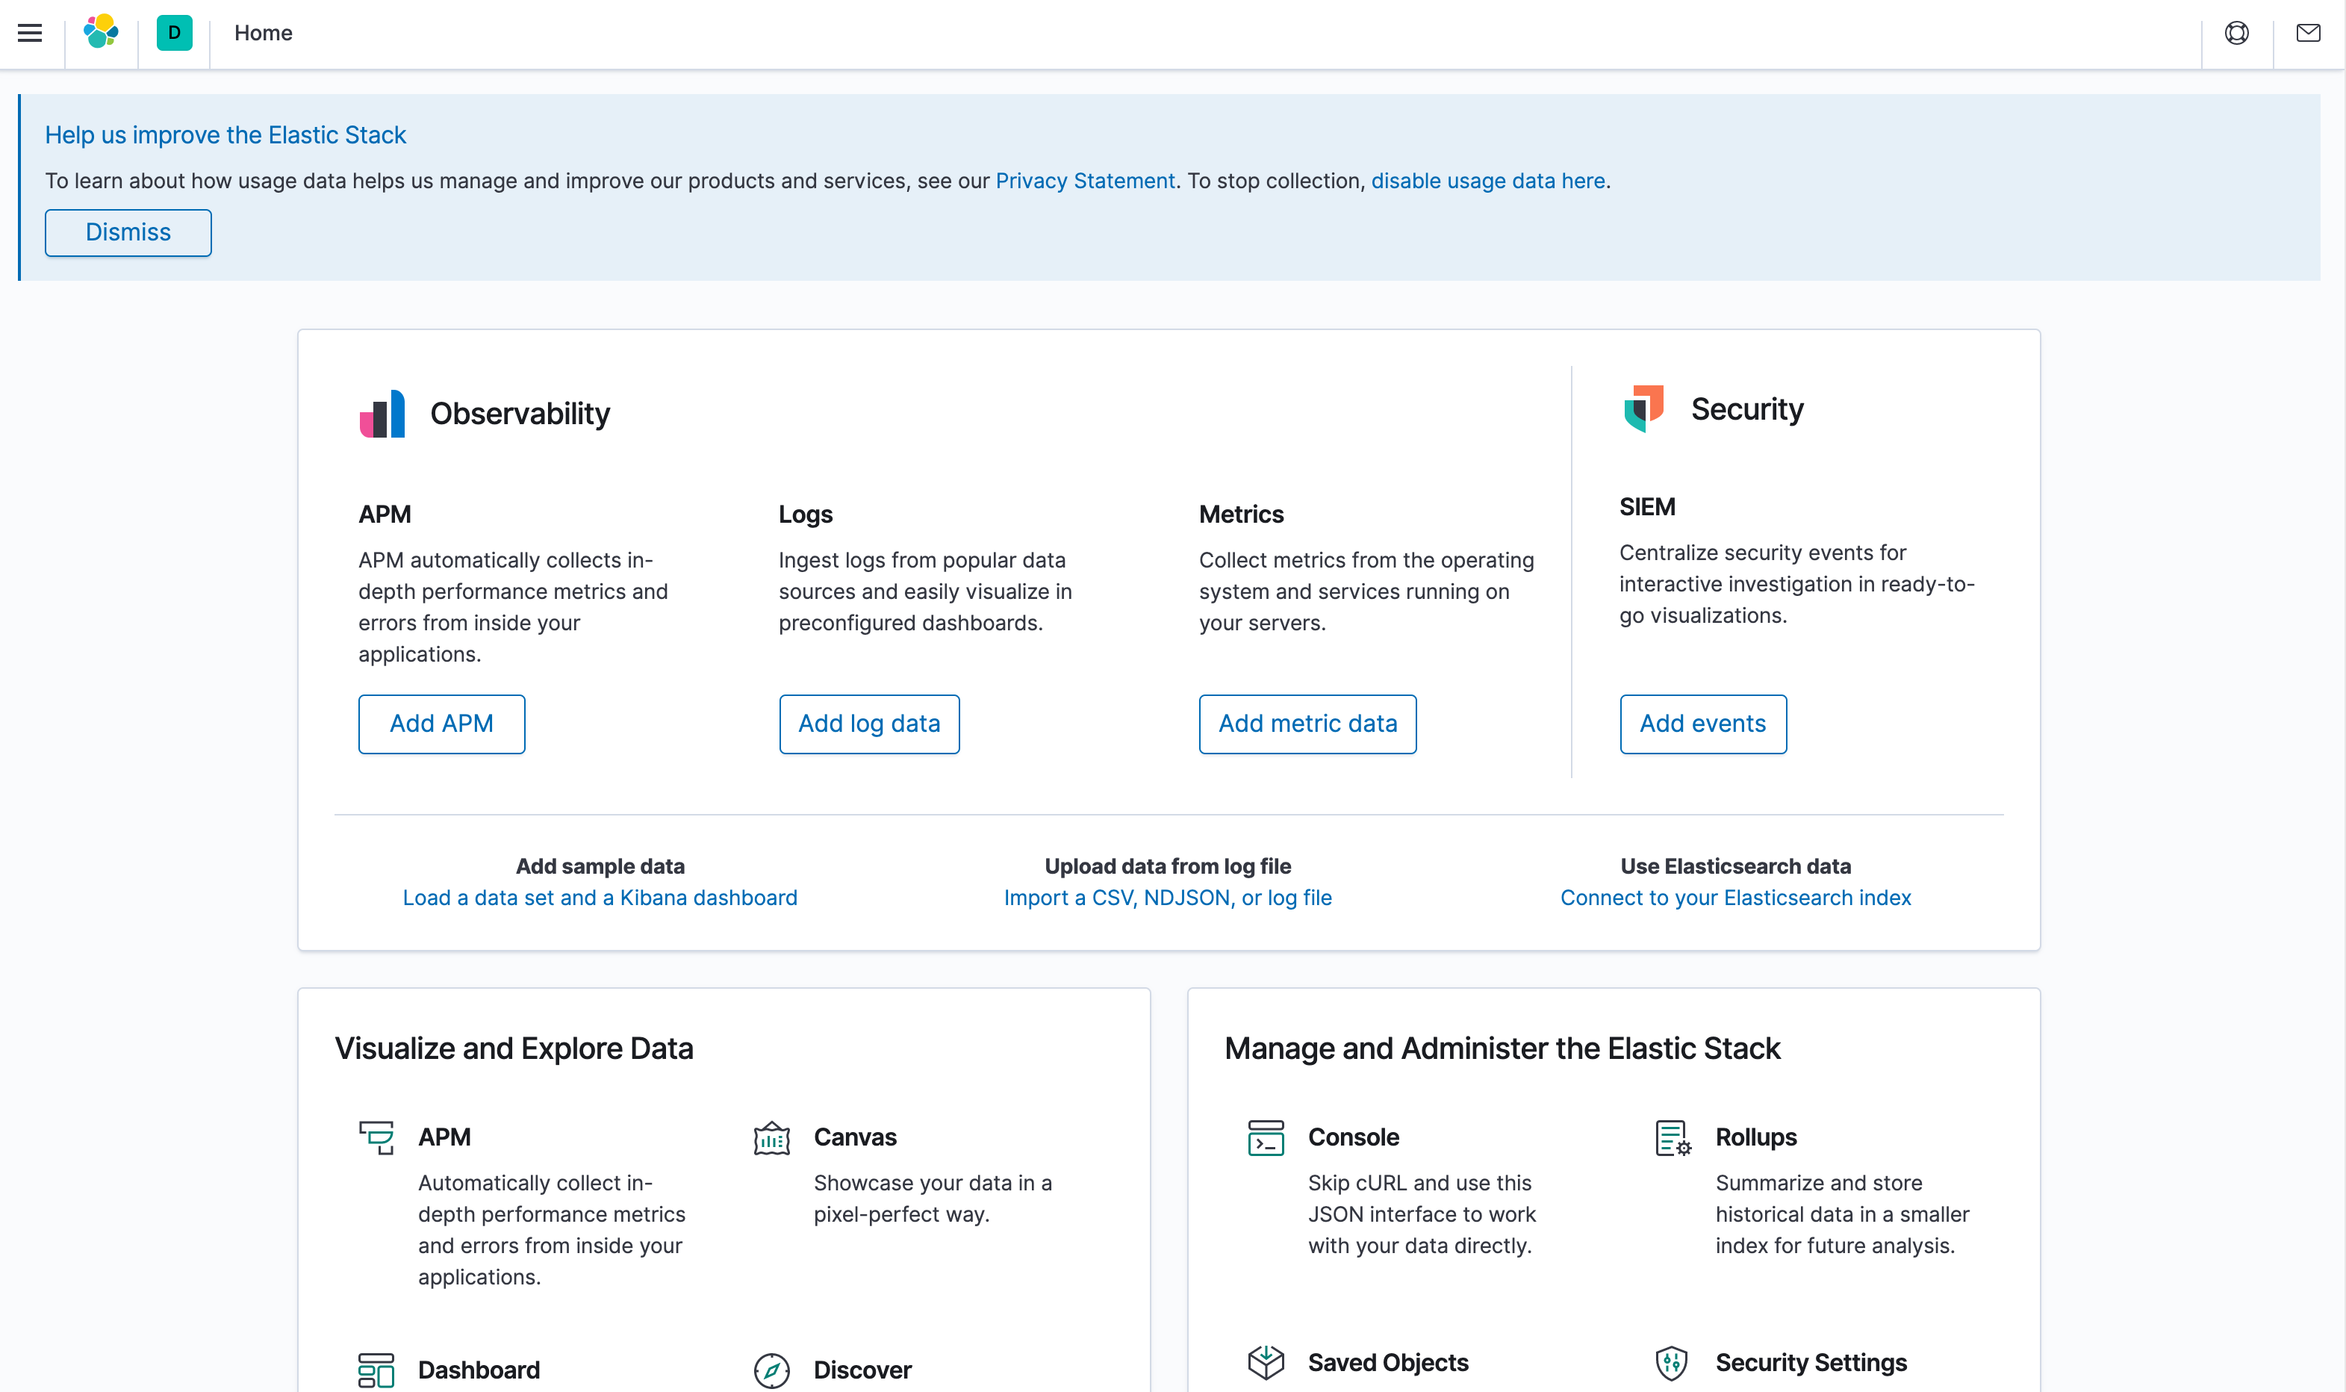
Task: Dismiss the usage data banner
Action: 128,233
